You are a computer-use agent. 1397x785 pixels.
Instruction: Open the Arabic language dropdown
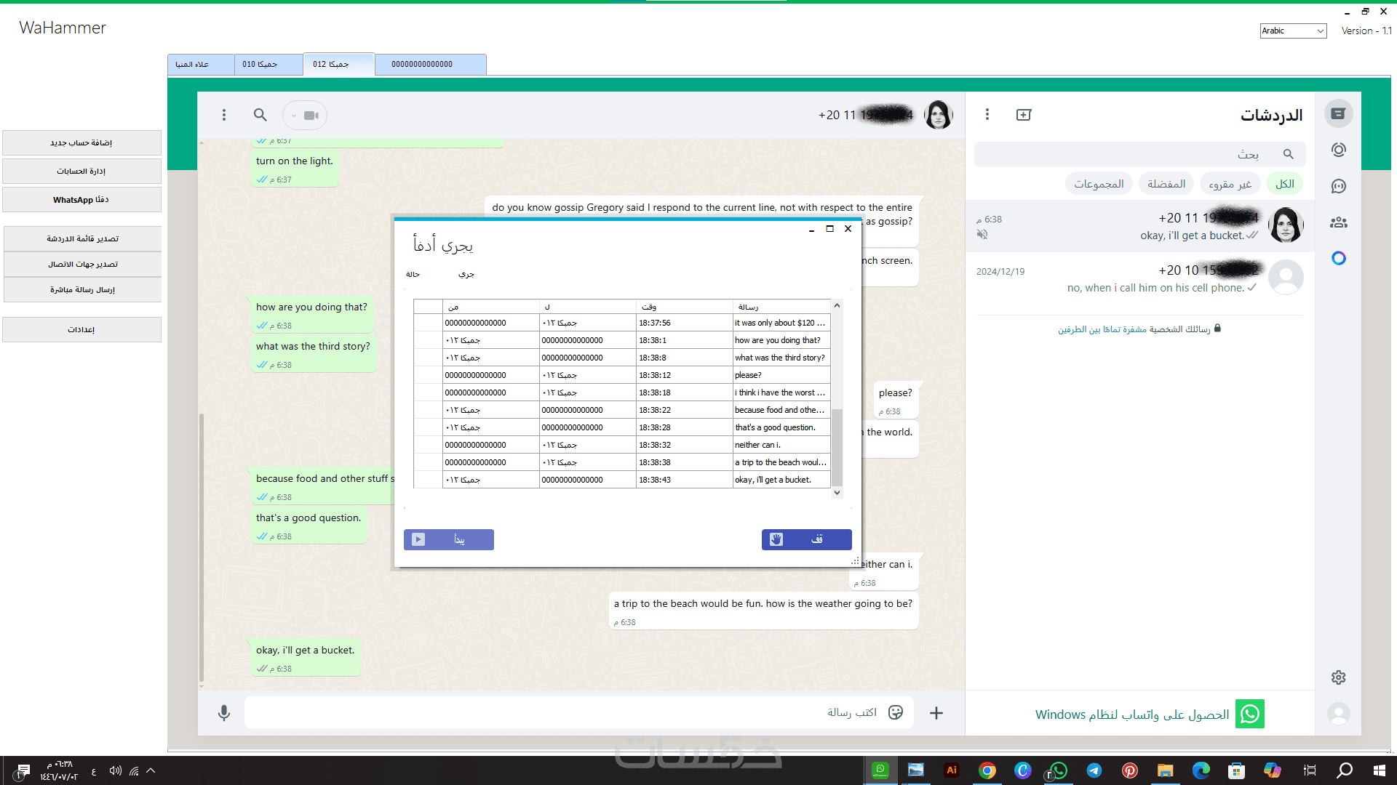tap(1293, 31)
